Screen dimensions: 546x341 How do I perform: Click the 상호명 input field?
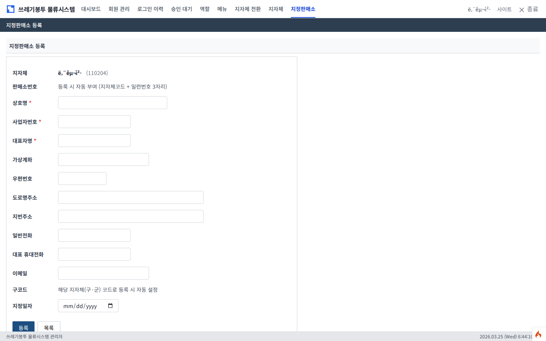(x=112, y=102)
